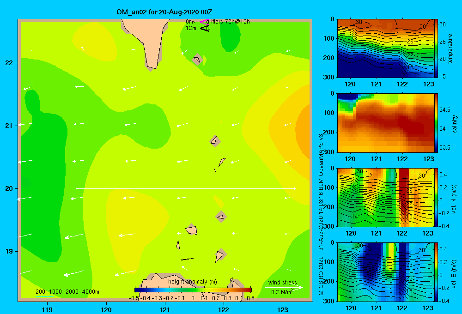Click latitude tick label 19 on main map
This screenshot has width=462, height=314.
[9, 251]
